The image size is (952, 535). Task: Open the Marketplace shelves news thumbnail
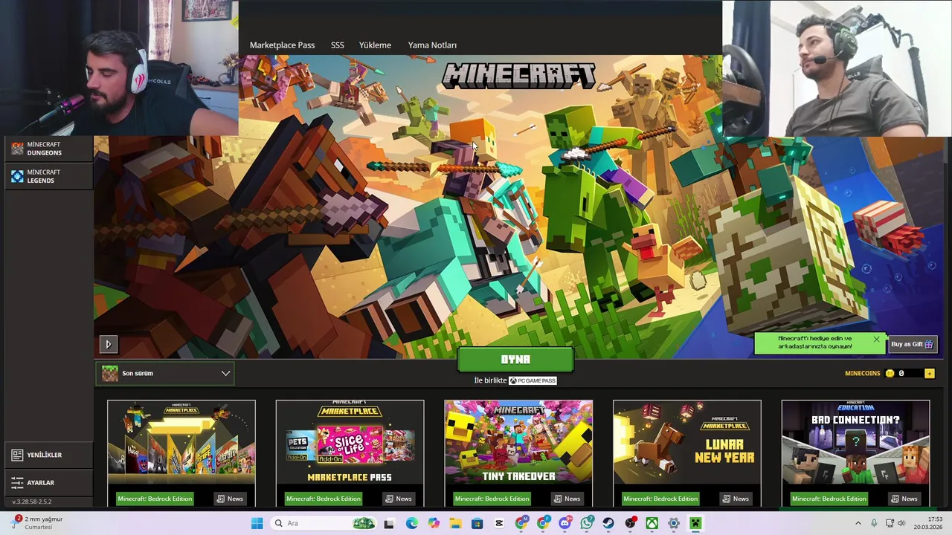pos(181,443)
